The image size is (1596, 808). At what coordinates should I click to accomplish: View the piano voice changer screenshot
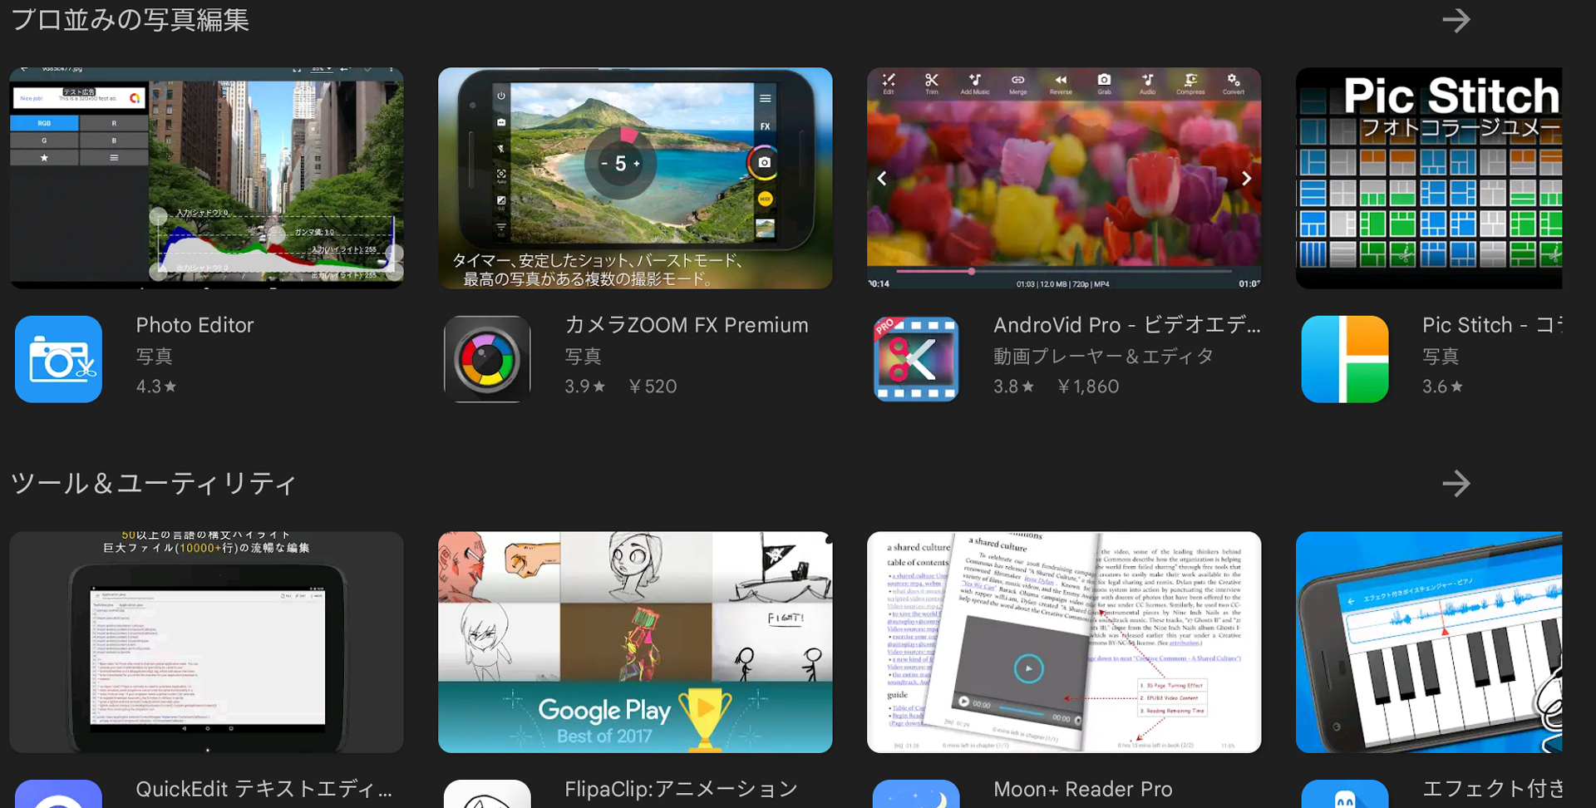[1429, 643]
